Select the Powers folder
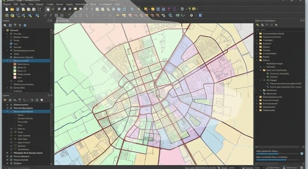The width and height of the screenshot is (308, 169). (x=266, y=57)
